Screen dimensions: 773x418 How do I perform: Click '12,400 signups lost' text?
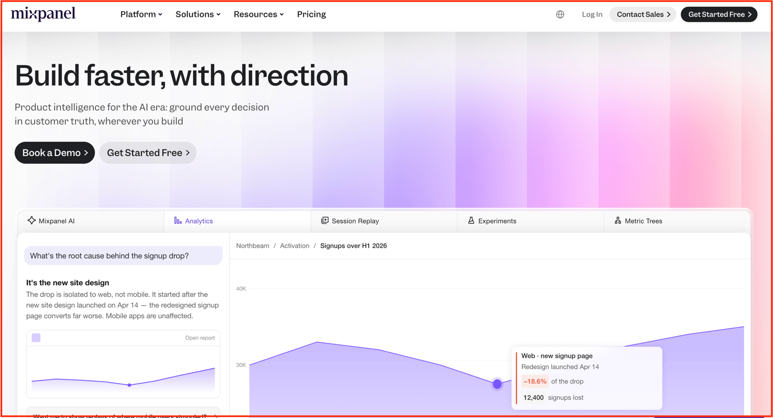pos(553,398)
